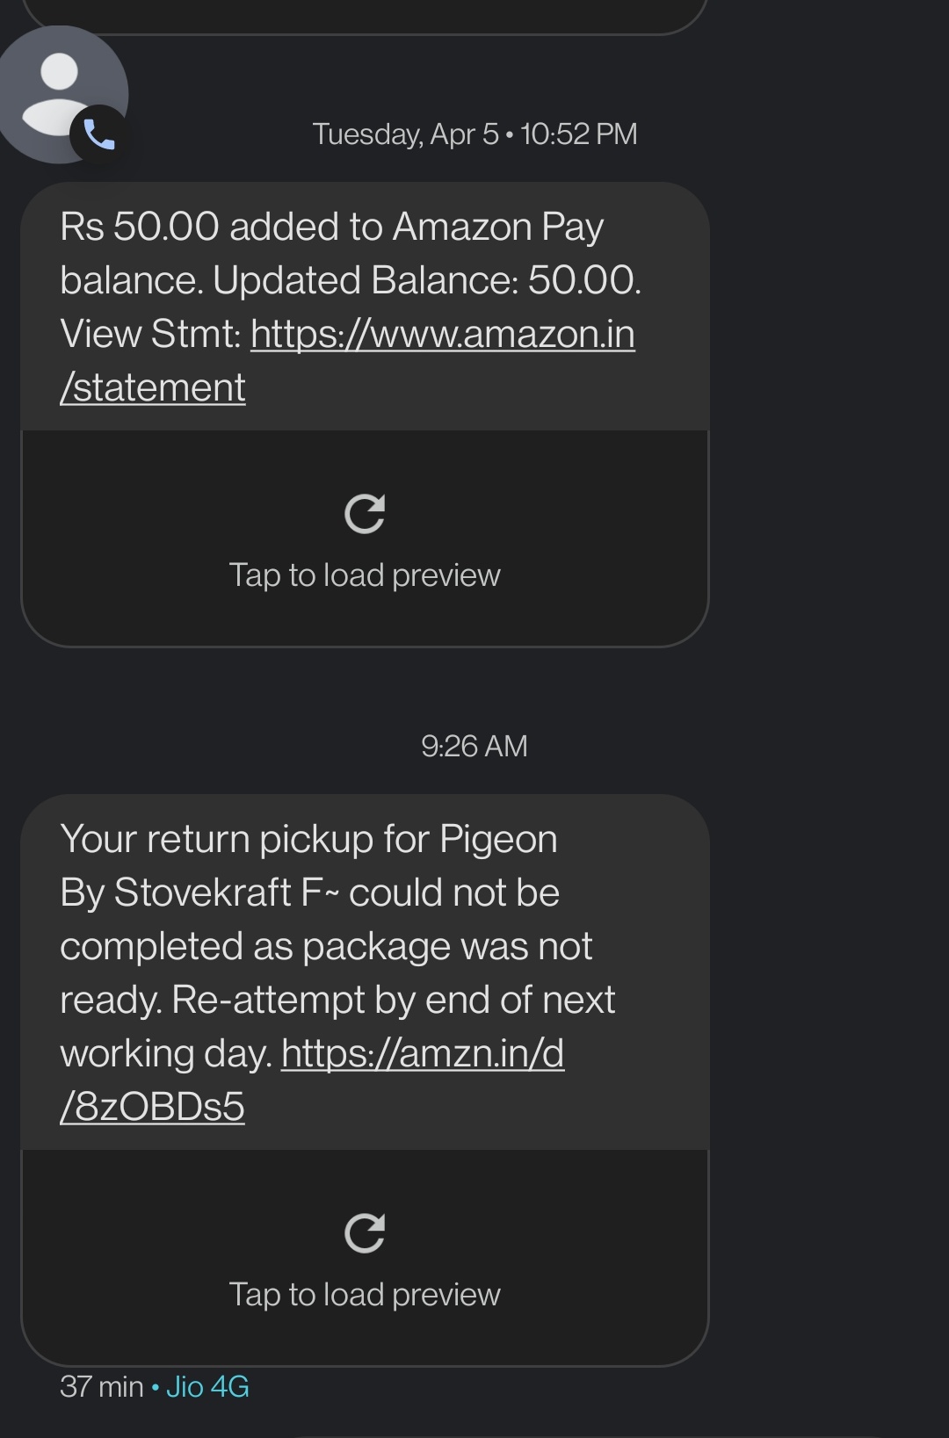Tap "Tap to load preview" under return pickup message
949x1438 pixels.
pyautogui.click(x=365, y=1295)
